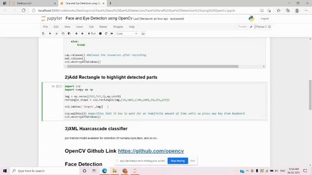Open the View menu
Viewport: 312px width, 175px height.
[67, 27]
